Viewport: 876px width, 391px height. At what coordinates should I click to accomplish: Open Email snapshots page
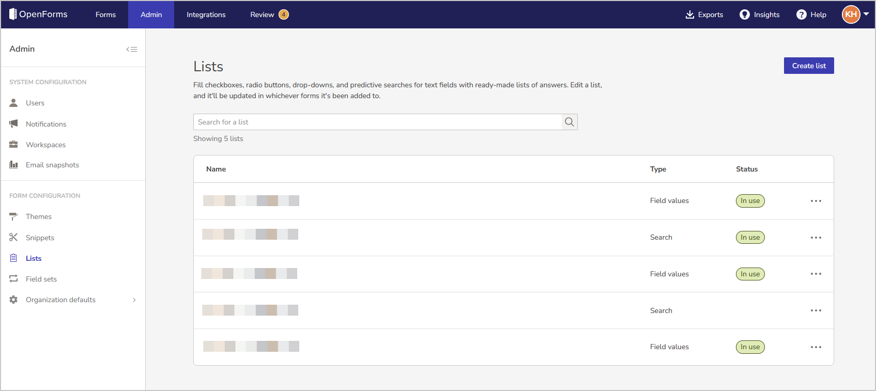52,165
